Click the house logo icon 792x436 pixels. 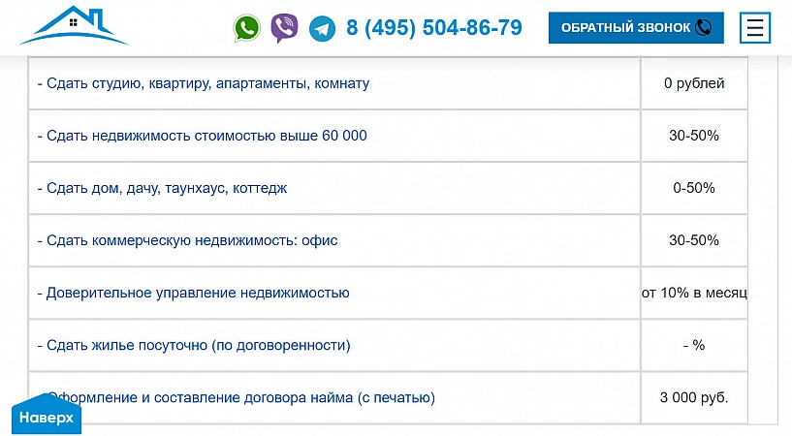[74, 26]
